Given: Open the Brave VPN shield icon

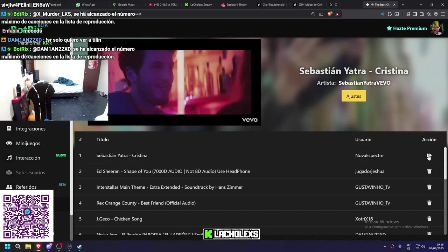Looking at the screenshot, I should click(436, 14).
